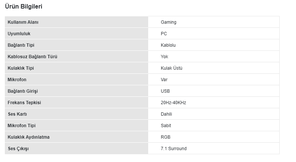Viewport: 296px width, 162px height.
Task: Select the Gaming value cell
Action: (x=169, y=22)
